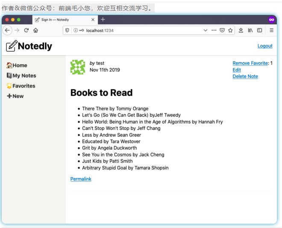Image resolution: width=282 pixels, height=228 pixels.
Task: Click 'Educated by Tara Westover' item
Action: pyautogui.click(x=111, y=141)
